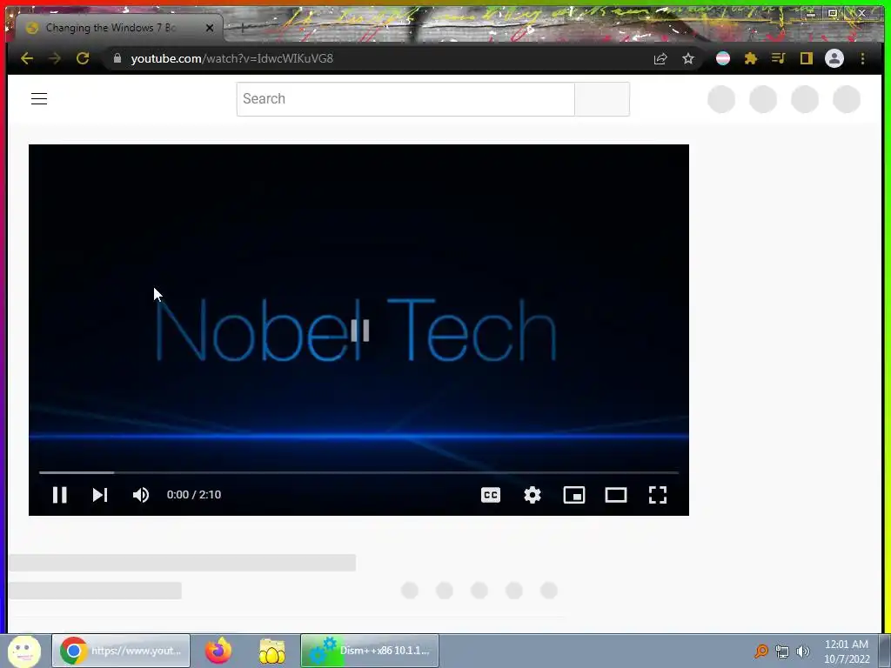View site security lock info
891x668 pixels.
point(117,58)
